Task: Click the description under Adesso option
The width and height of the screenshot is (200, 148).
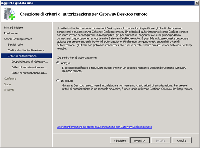Action: point(124,69)
